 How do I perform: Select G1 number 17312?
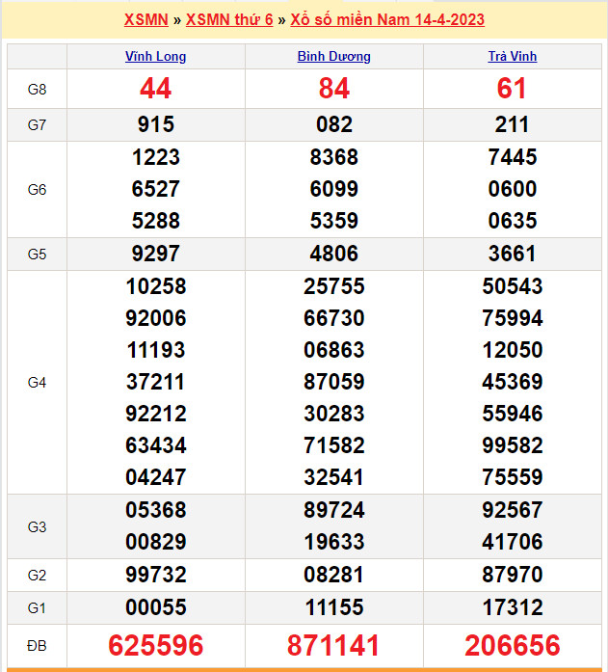[x=512, y=608]
